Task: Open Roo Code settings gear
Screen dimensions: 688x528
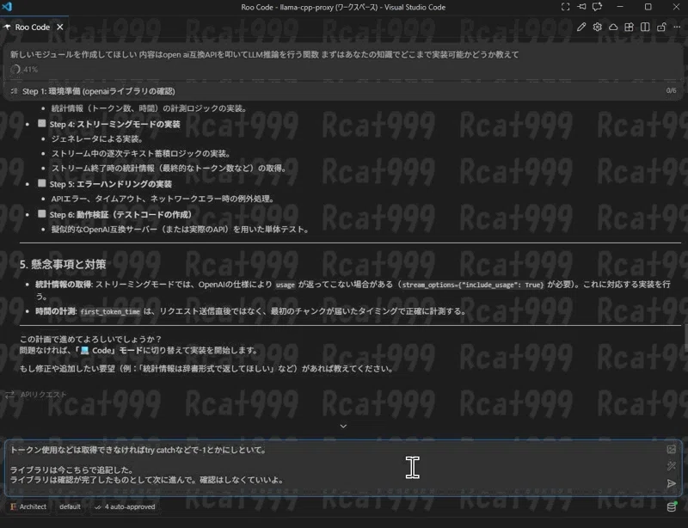Action: click(597, 28)
